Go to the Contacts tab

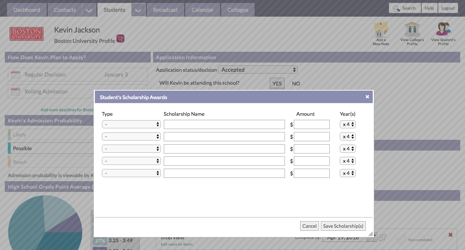65,10
